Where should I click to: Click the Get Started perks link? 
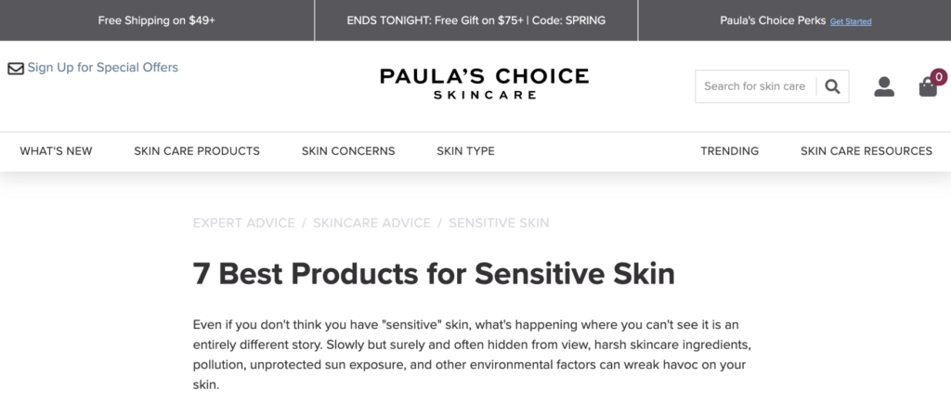(x=851, y=21)
